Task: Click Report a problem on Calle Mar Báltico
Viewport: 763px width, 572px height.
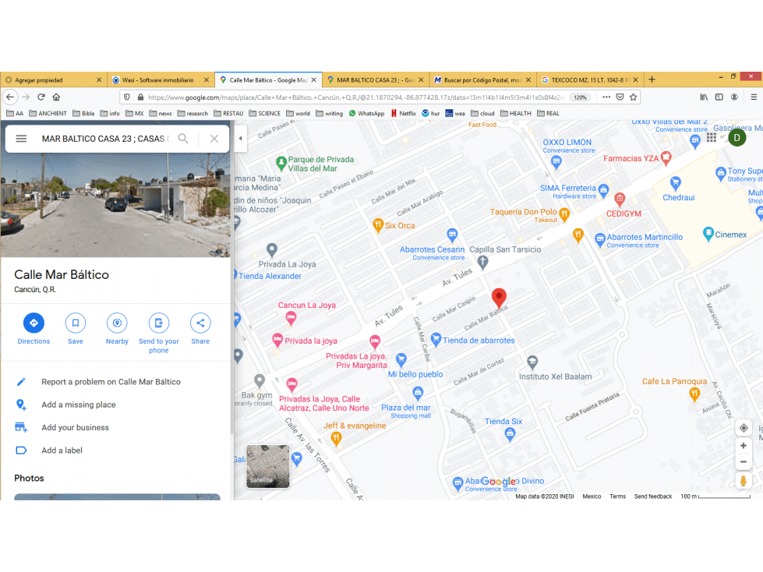Action: 111,382
